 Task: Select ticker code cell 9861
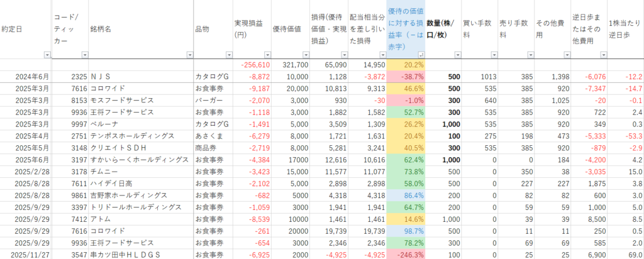(x=70, y=196)
